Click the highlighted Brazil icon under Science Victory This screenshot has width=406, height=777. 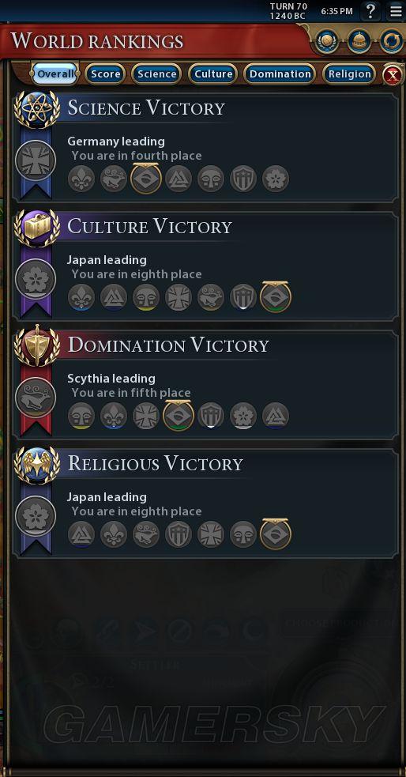tap(146, 179)
